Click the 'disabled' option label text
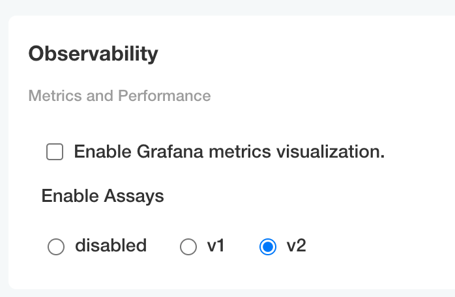The image size is (455, 297). coord(111,246)
